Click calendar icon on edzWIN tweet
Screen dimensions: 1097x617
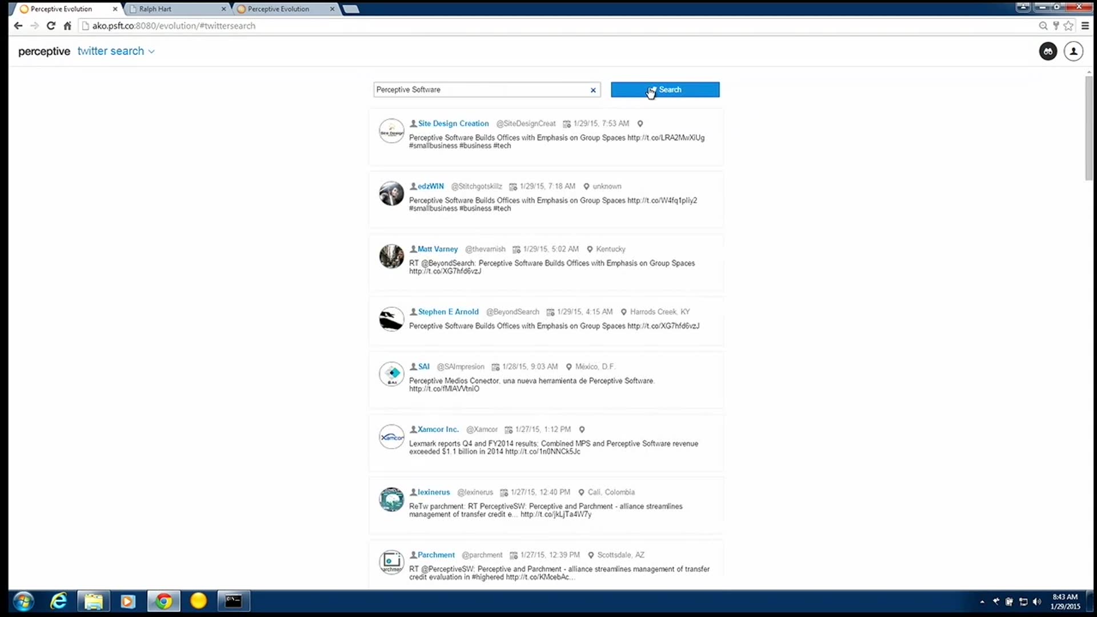tap(513, 187)
